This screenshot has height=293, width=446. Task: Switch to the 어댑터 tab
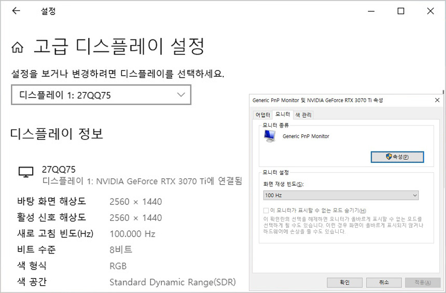262,115
